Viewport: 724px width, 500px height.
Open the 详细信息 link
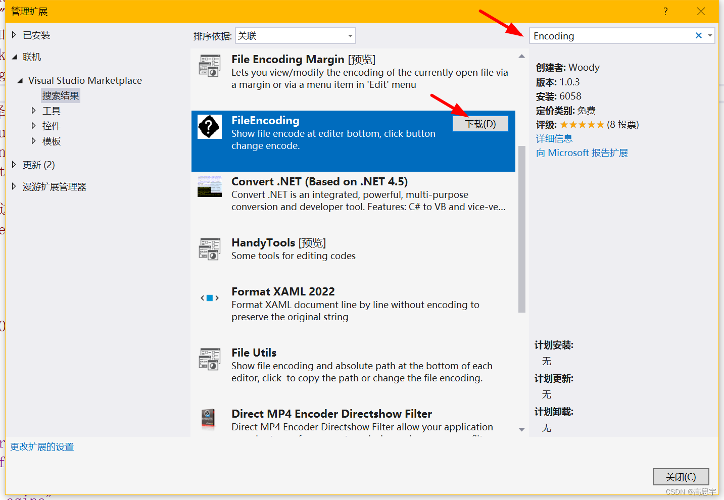[554, 138]
